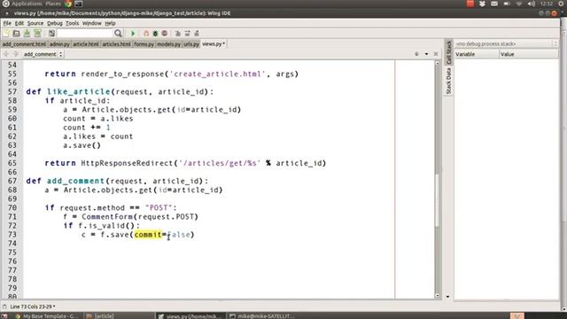Click the red indicator icon in top panel

point(470,4)
